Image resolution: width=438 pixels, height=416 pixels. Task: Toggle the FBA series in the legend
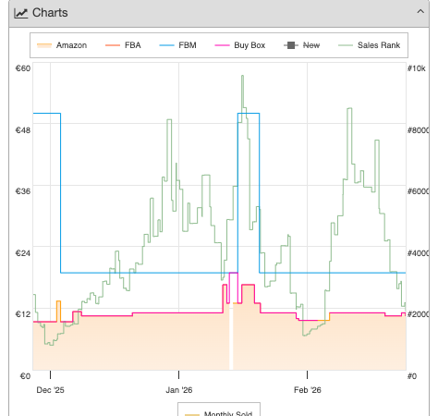123,45
